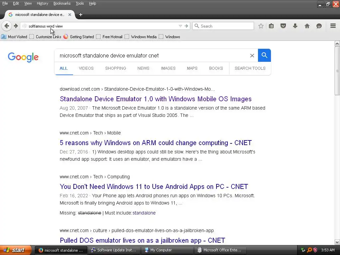
Task: Click Must include standalone link
Action: point(144,213)
